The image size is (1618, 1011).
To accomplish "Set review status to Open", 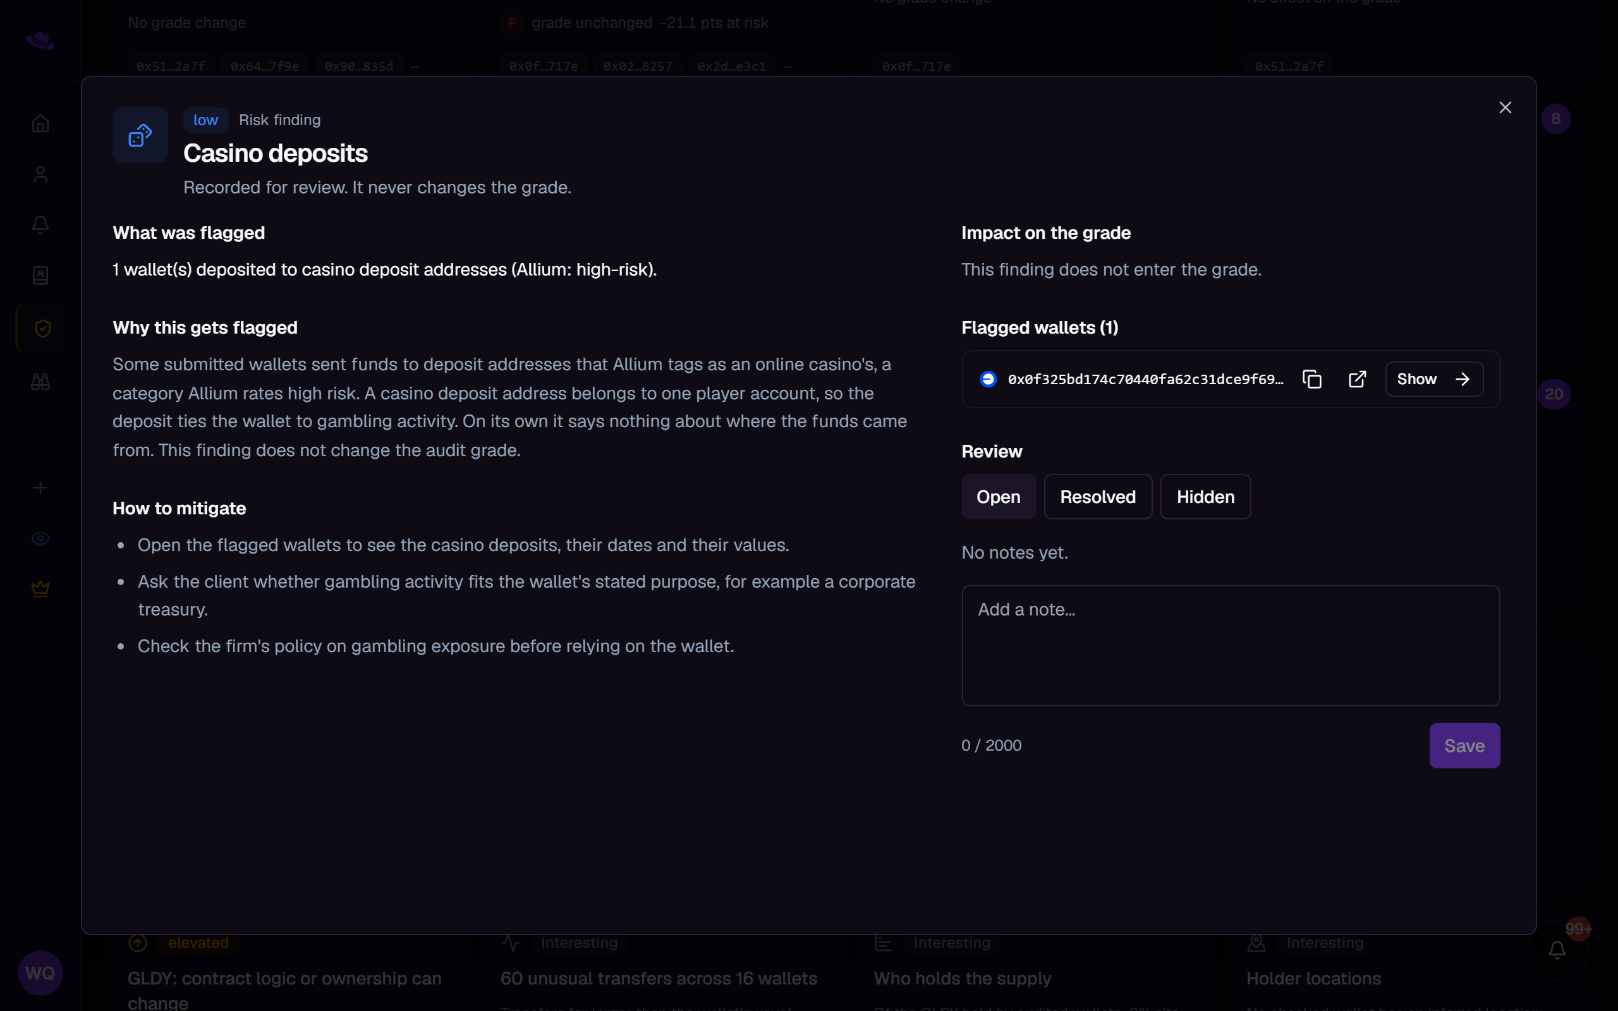I will tap(998, 497).
